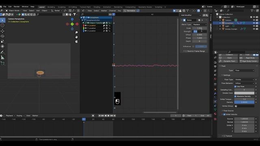Open the Flow Type Smoke dropdown
The height and width of the screenshot is (146, 260).
[x=245, y=80]
